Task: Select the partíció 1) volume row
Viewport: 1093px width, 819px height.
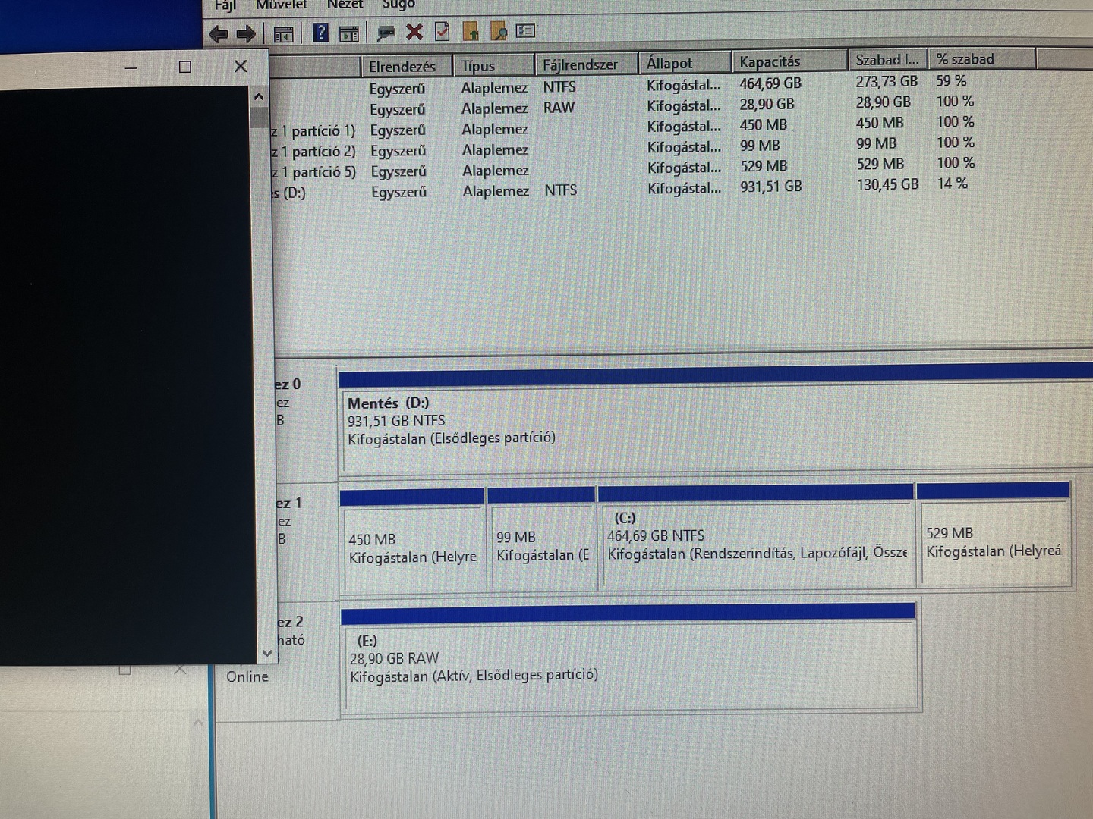Action: (x=622, y=127)
